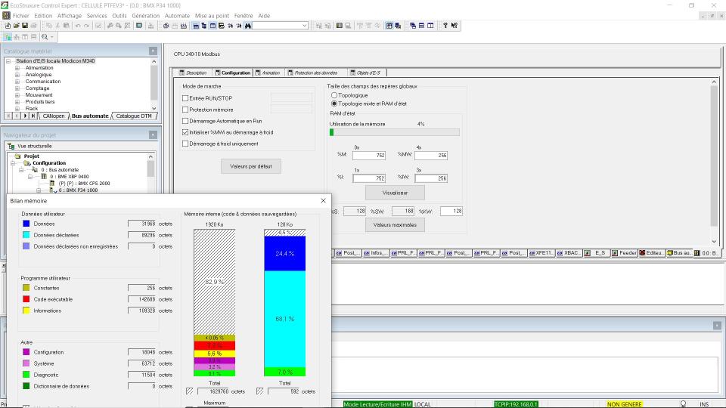Screen dimensions: 726x408
Task: Click the blue Données color swatch
Action: point(26,224)
